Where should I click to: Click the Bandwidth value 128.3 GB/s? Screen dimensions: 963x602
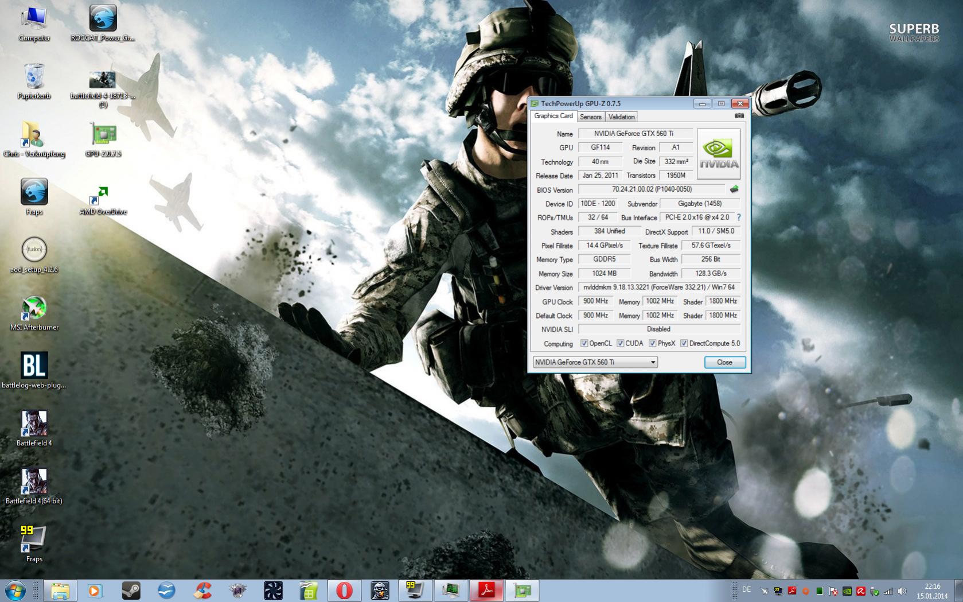pos(711,274)
